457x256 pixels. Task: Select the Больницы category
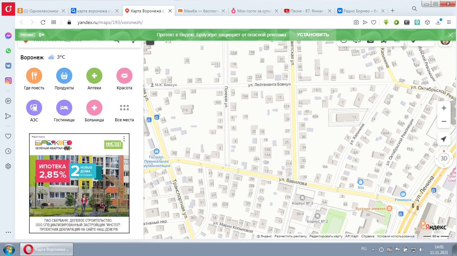click(x=94, y=111)
